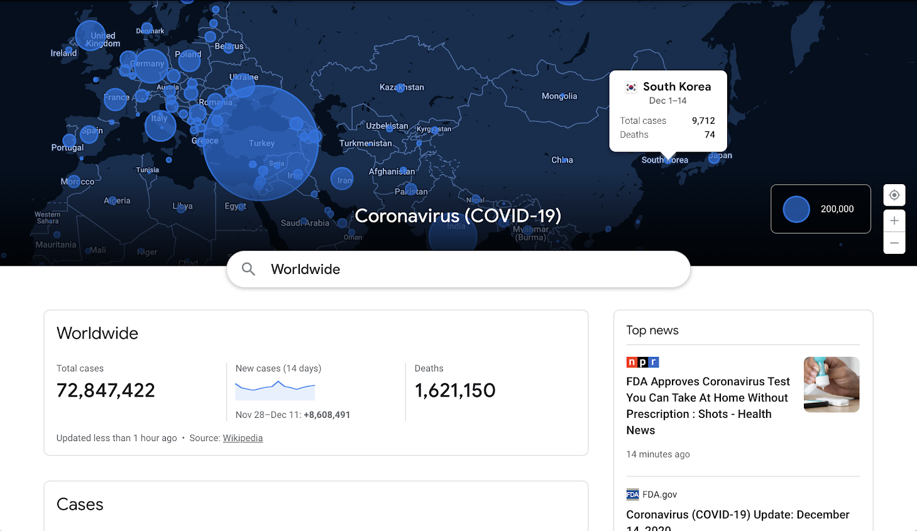The height and width of the screenshot is (531, 917).
Task: Click the FDA logo icon beside FDA.gov
Action: [632, 495]
